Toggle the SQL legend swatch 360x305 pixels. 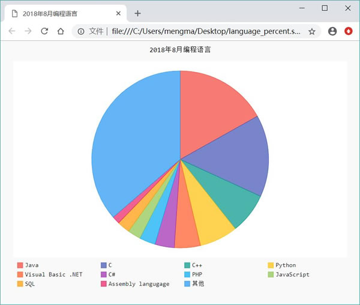pos(20,284)
